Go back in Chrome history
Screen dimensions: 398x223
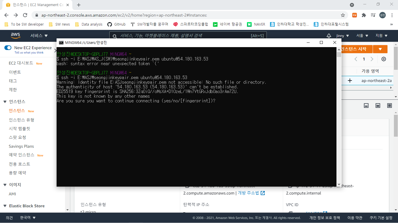click(6, 15)
